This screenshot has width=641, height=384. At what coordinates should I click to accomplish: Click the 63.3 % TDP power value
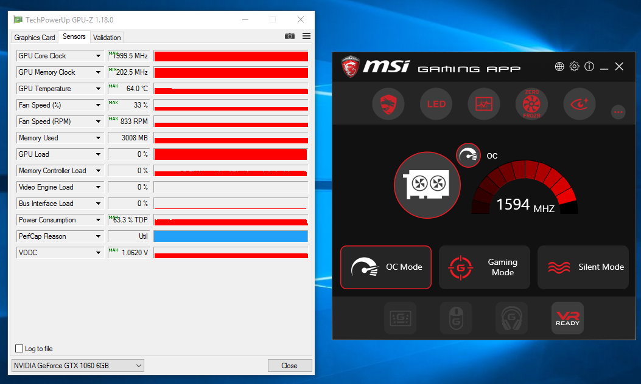pos(129,220)
